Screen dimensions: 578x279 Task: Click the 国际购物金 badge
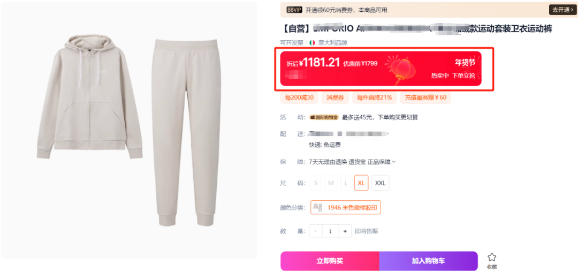click(x=324, y=117)
